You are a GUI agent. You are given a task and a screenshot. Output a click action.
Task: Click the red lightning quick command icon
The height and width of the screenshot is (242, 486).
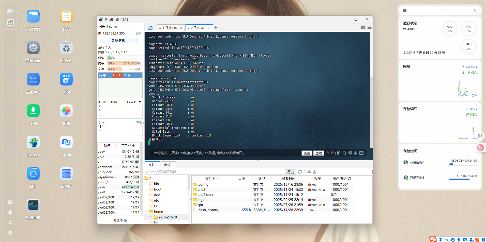328,153
